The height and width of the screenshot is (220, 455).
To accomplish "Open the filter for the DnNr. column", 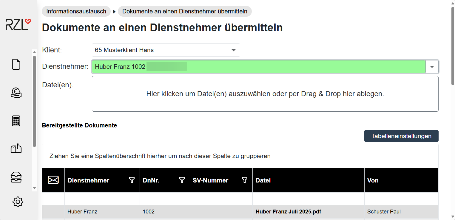I will (x=182, y=180).
